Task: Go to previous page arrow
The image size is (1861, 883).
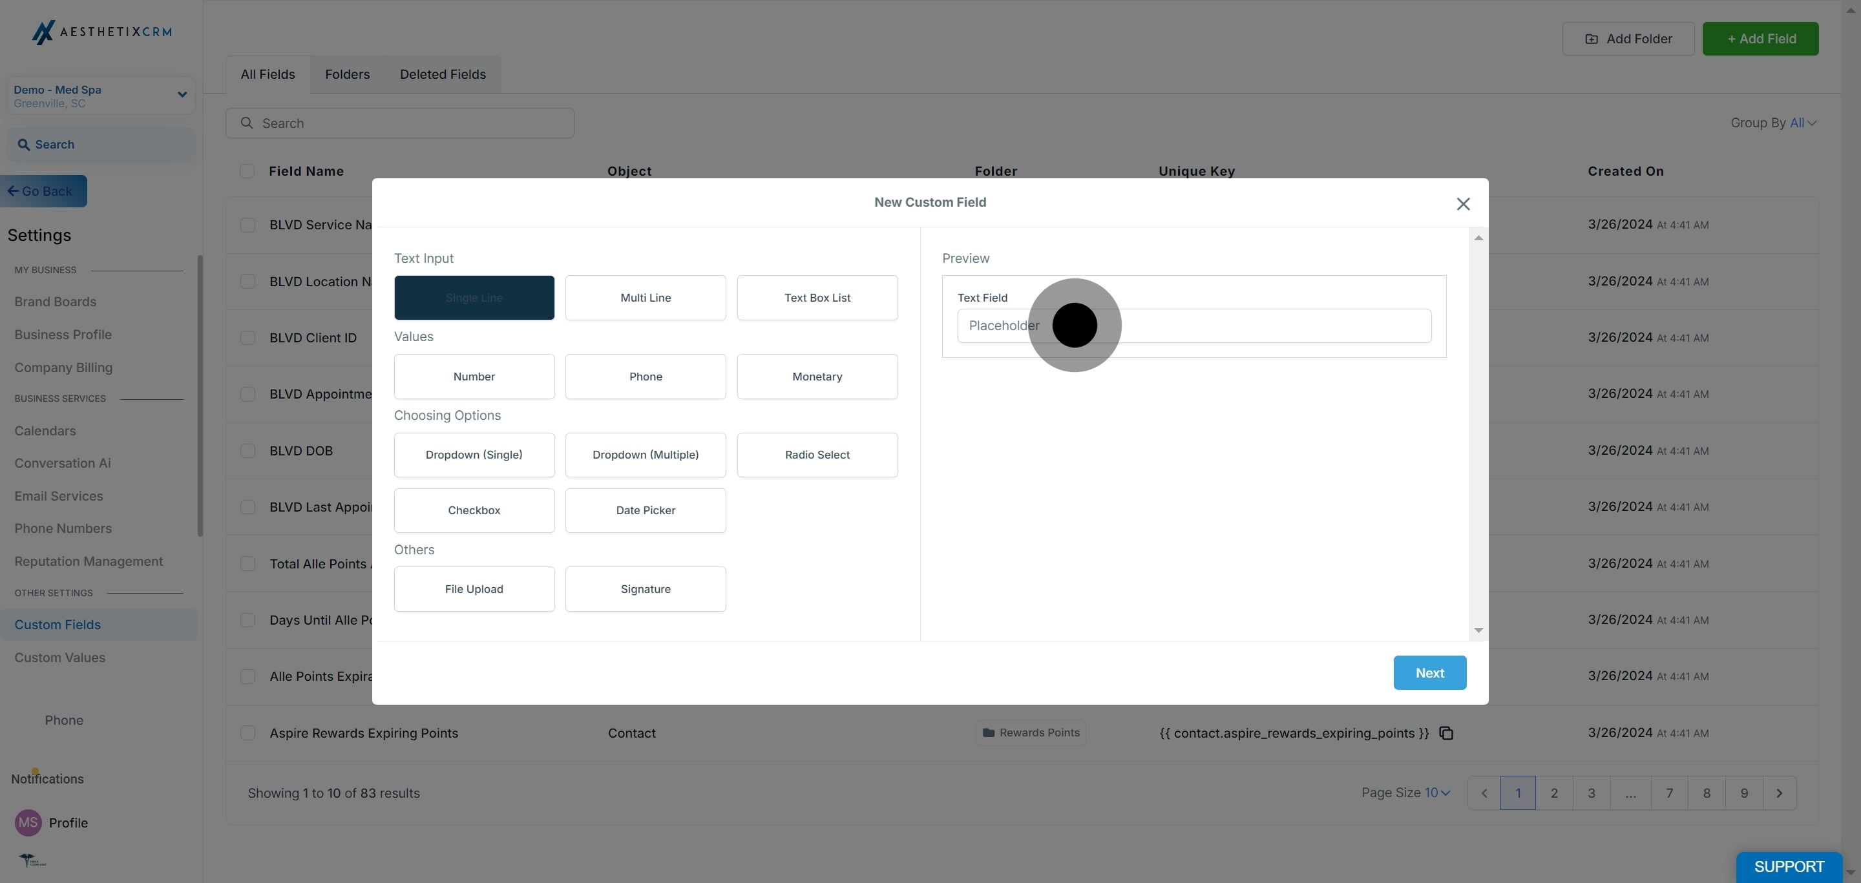Action: [1484, 793]
